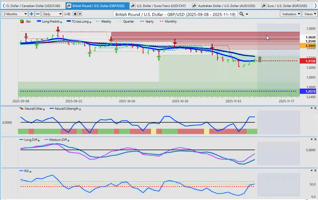Click the Bar legend color swatch
The height and width of the screenshot is (200, 318).
22,21
